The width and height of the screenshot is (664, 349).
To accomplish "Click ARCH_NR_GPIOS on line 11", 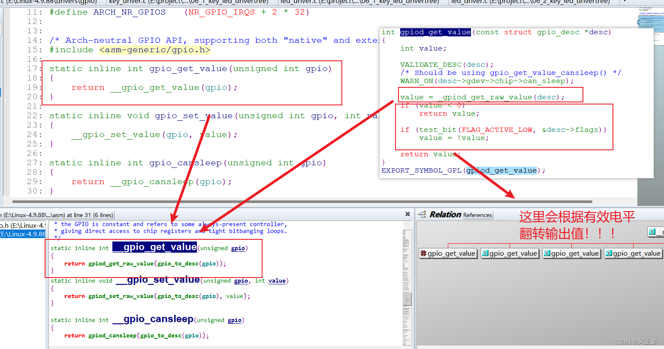I will [x=130, y=12].
